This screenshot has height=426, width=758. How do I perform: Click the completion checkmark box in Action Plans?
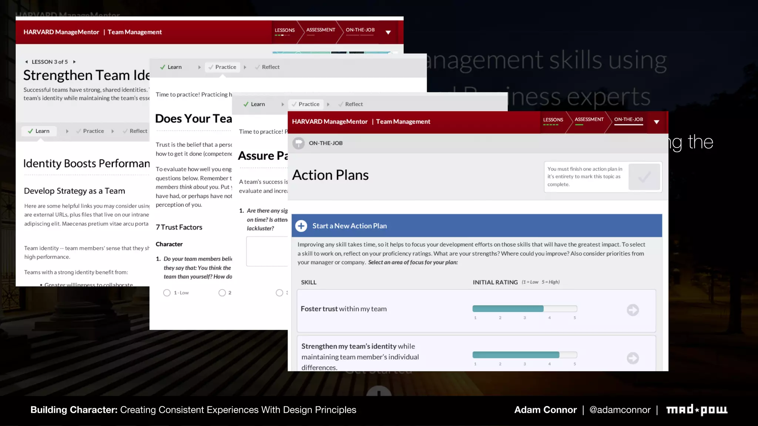coord(644,177)
